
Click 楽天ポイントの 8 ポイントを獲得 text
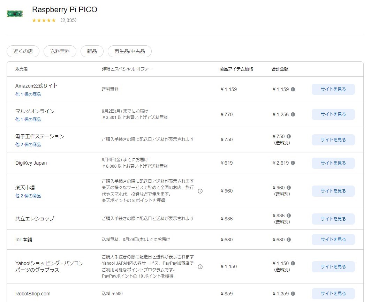click(134, 200)
